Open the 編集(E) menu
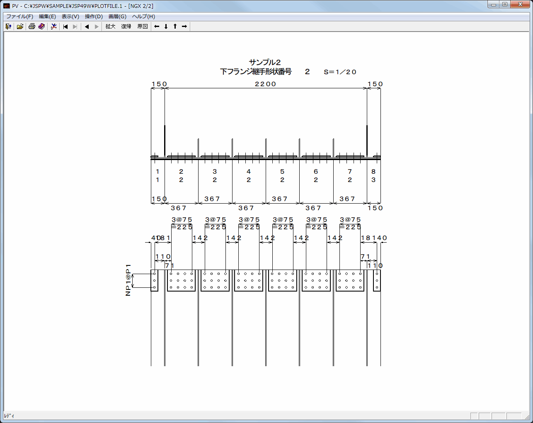533x423 pixels. click(x=47, y=17)
